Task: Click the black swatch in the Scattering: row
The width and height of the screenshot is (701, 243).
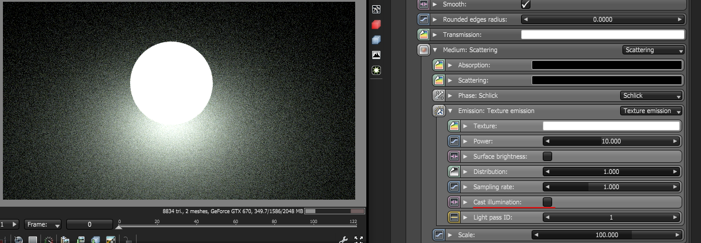Action: 607,80
